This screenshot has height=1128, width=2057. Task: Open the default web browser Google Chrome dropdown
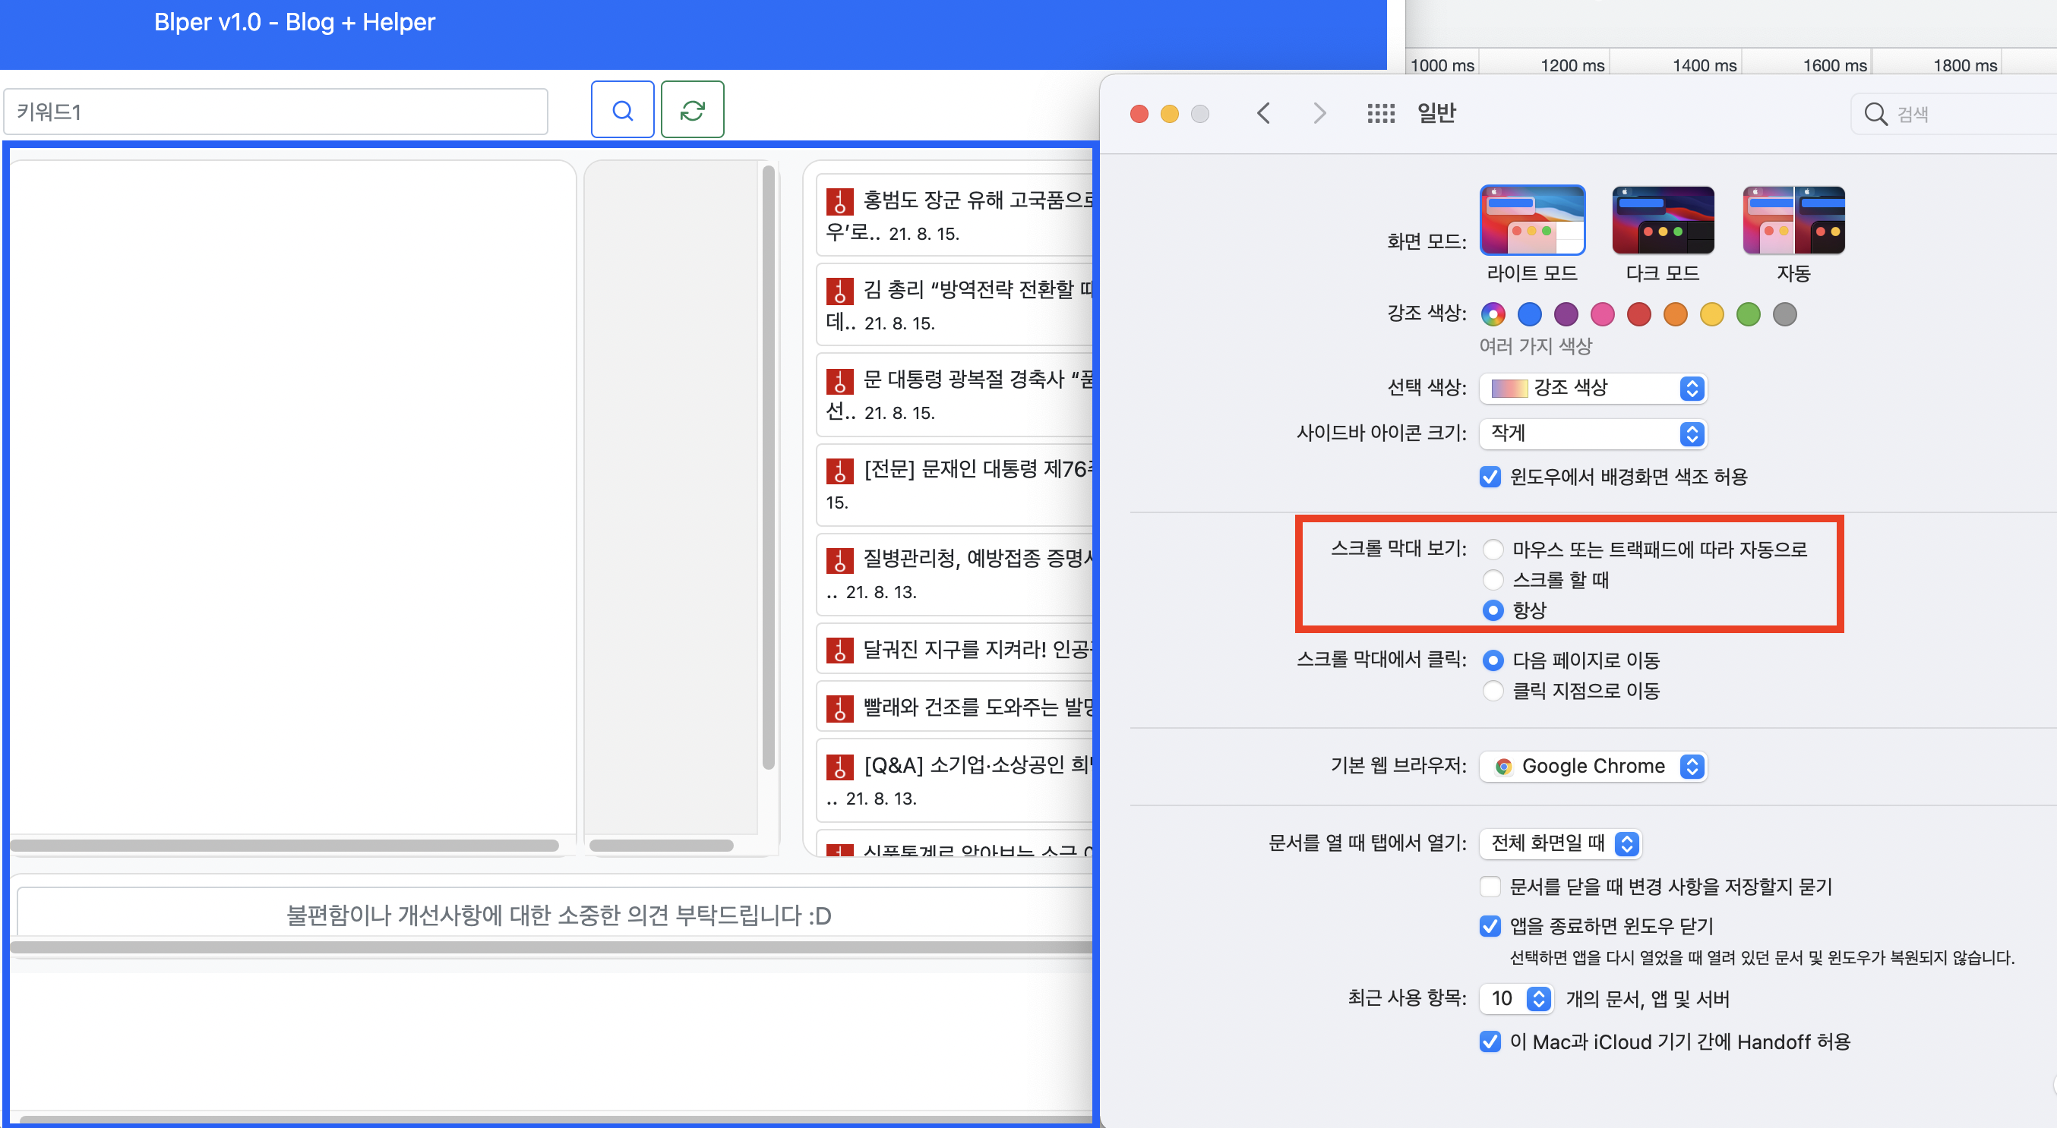coord(1592,766)
